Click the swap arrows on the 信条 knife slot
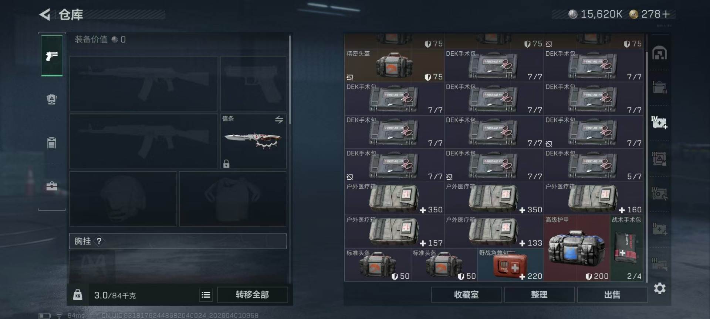This screenshot has width=710, height=319. pos(279,119)
